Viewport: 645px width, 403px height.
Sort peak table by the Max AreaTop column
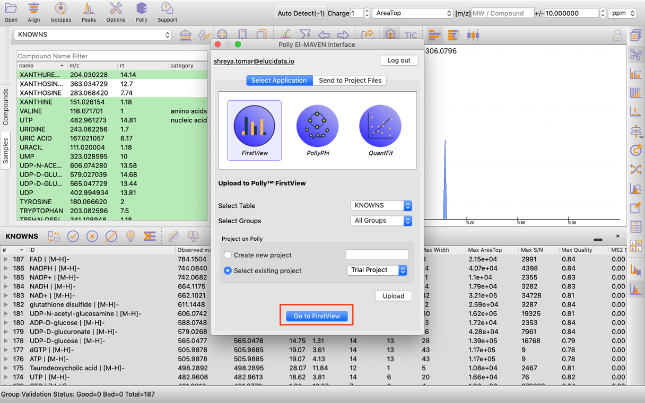click(x=492, y=250)
